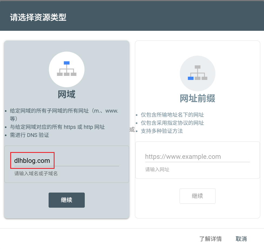264x249 pixels.
Task: Click the text 仅包含采用指定协议的网址
Action: 172,123
